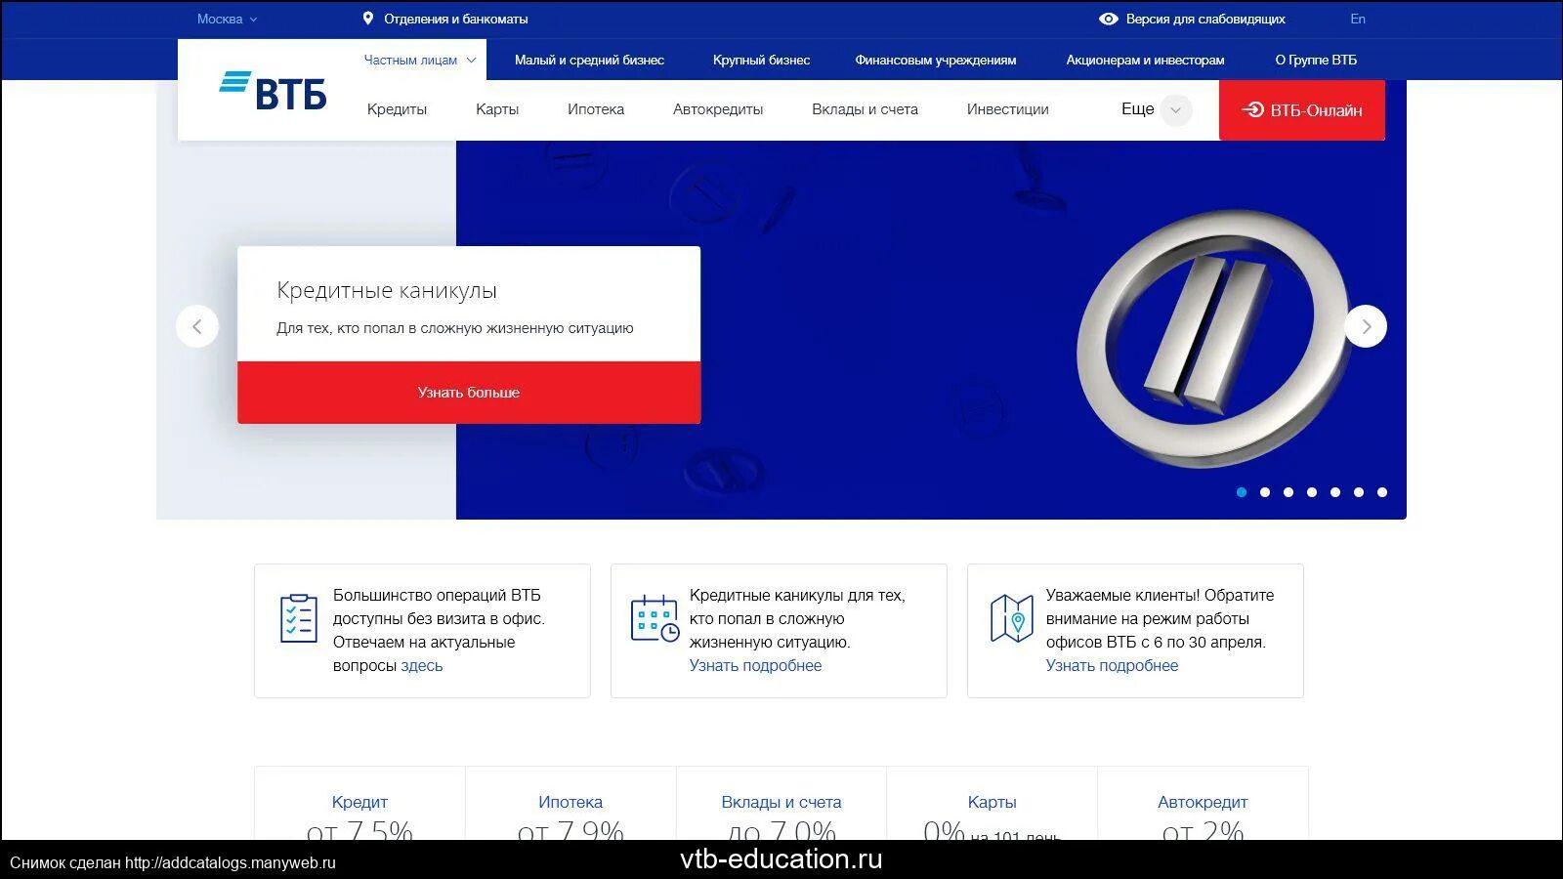Open Финансовым учреждениям section
The width and height of the screenshot is (1563, 879).
pos(936,60)
